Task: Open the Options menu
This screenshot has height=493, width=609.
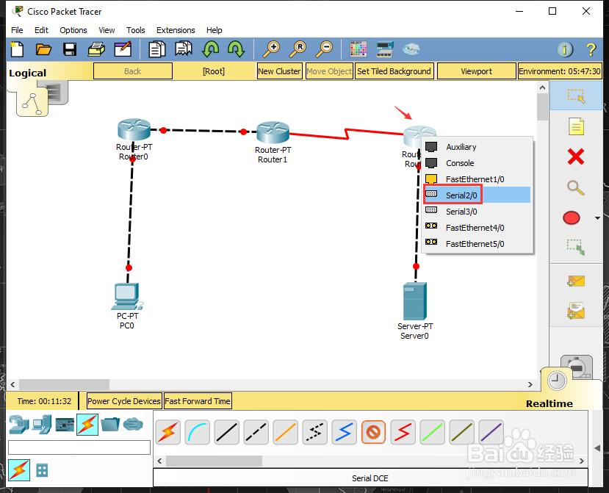Action: 73,30
